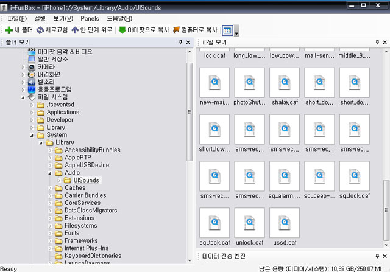Image resolution: width=390 pixels, height=272 pixels.
Task: Click the folder tree vertical scrollbar thumb
Action: (190, 112)
